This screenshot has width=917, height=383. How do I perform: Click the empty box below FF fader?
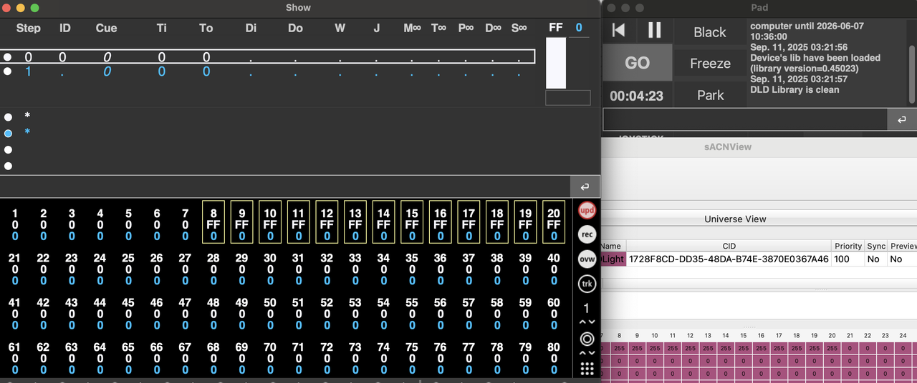568,97
